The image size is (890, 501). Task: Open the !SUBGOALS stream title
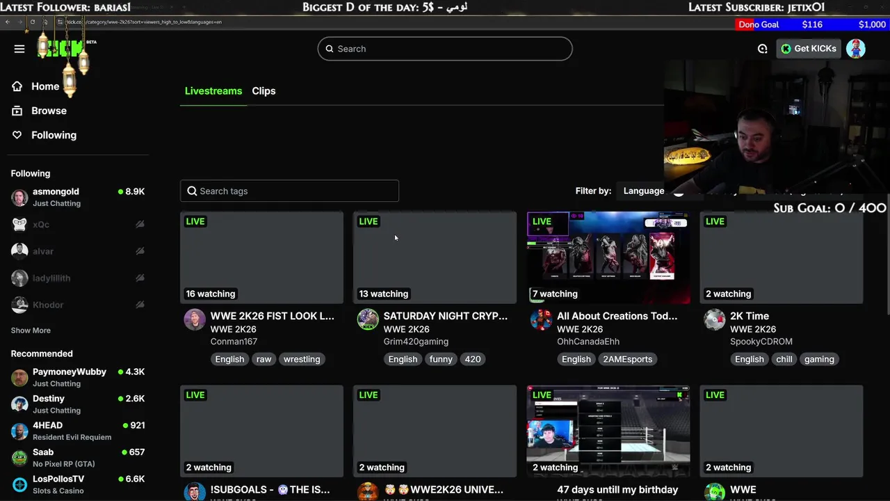point(270,490)
